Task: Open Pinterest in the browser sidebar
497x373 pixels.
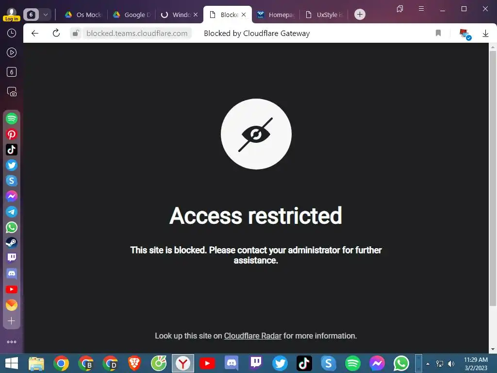Action: tap(12, 134)
